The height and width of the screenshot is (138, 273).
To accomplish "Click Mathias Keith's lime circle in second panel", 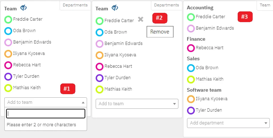I will (x=100, y=90).
